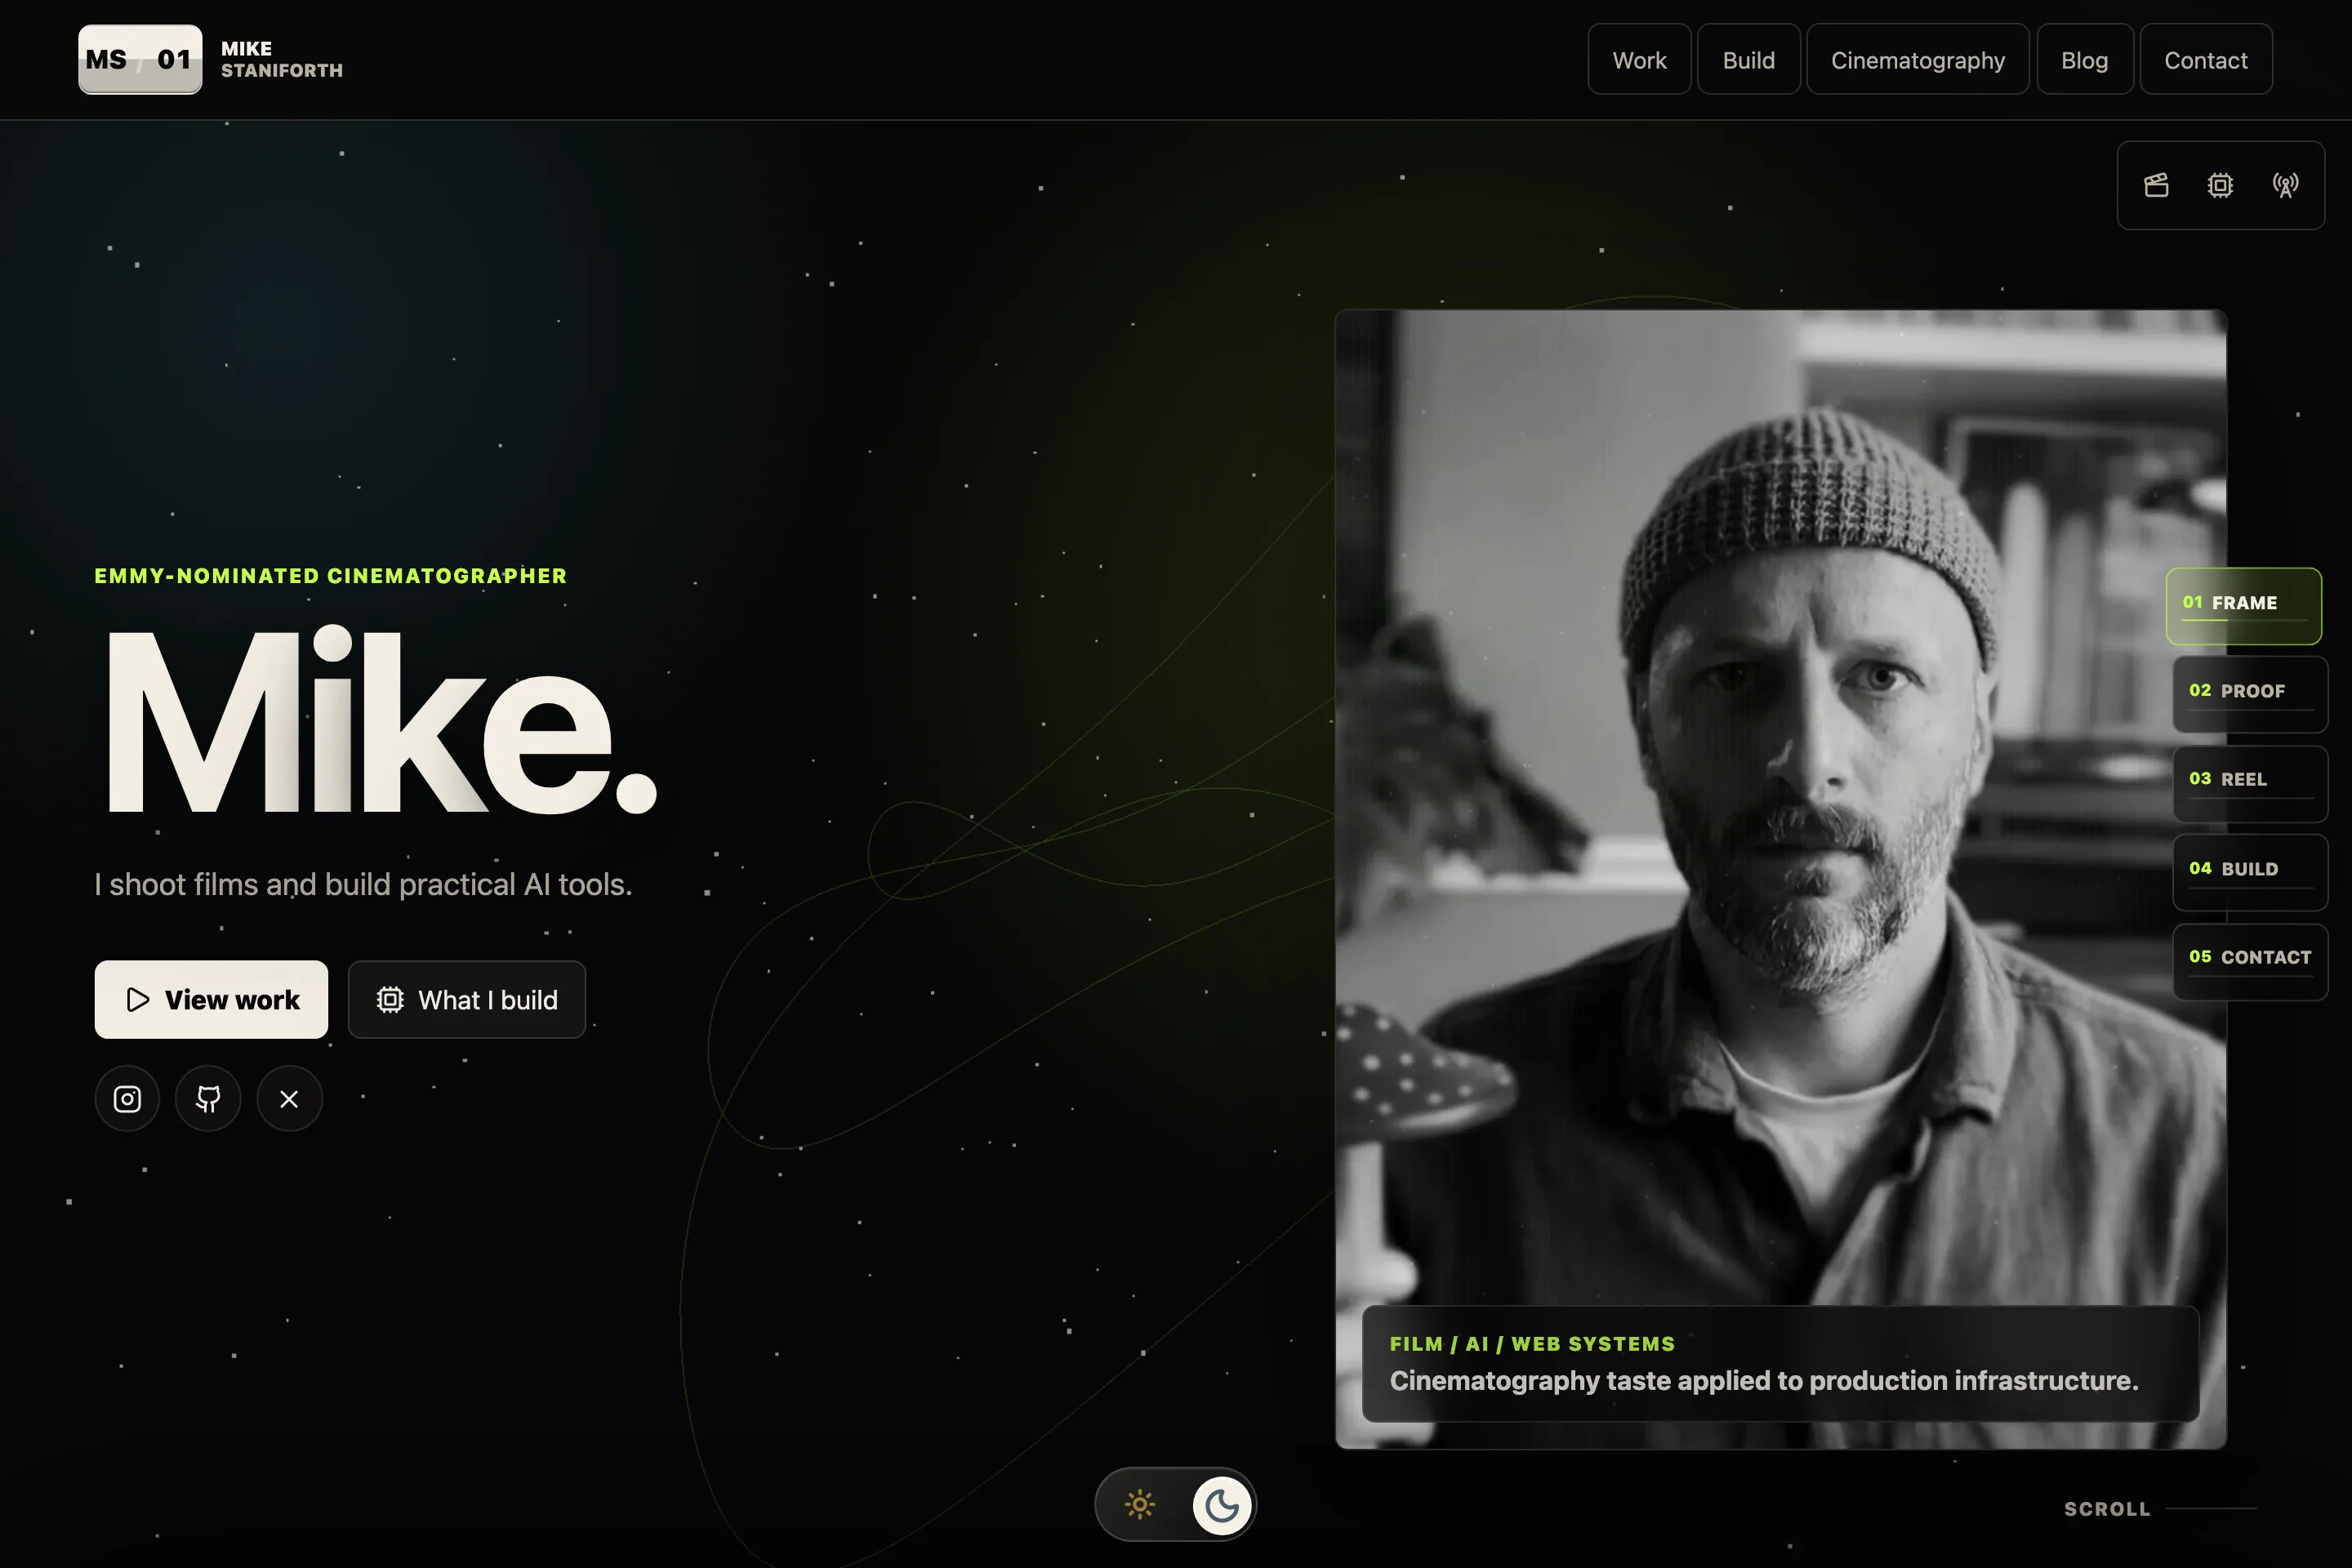Image resolution: width=2352 pixels, height=1568 pixels.
Task: Click the View work button
Action: point(211,999)
